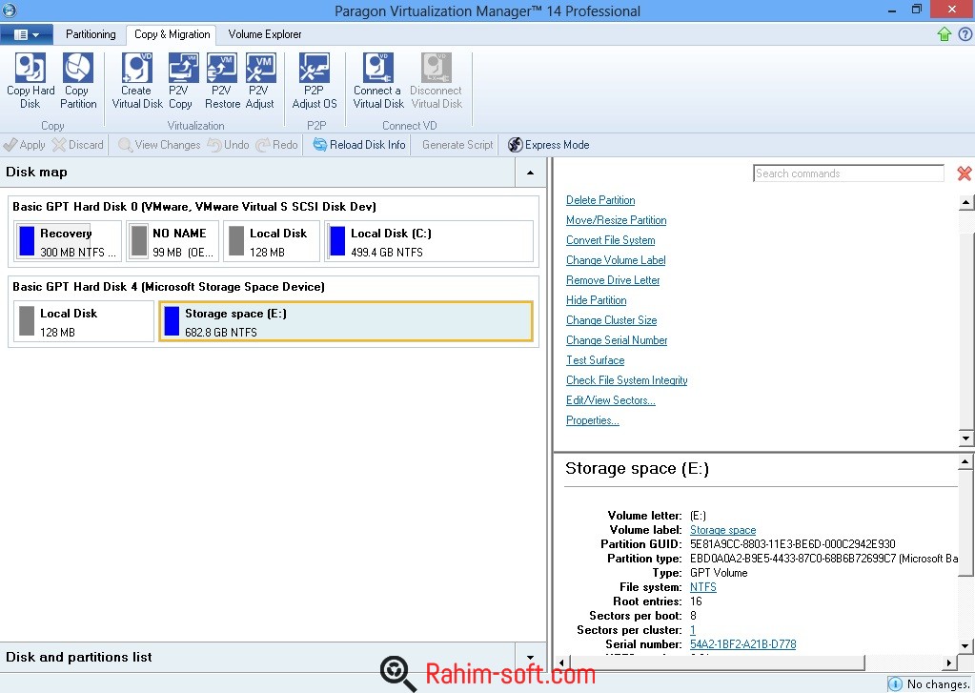Select Storage space (E:) partition

(346, 321)
